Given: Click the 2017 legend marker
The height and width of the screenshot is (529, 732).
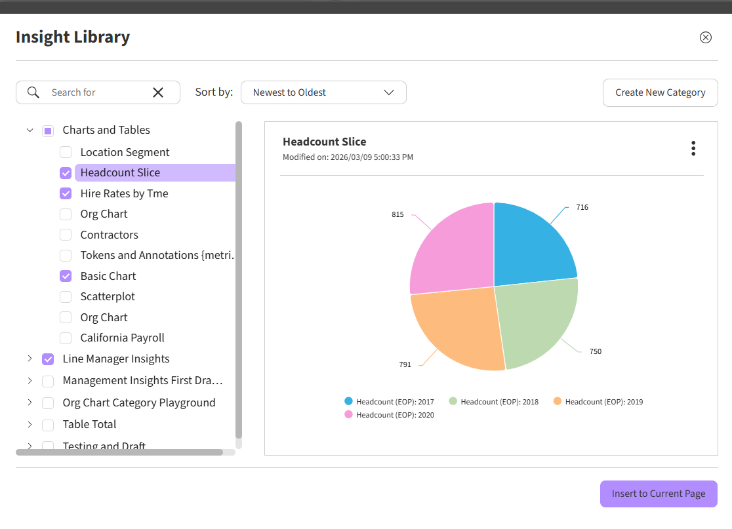Looking at the screenshot, I should pyautogui.click(x=349, y=401).
